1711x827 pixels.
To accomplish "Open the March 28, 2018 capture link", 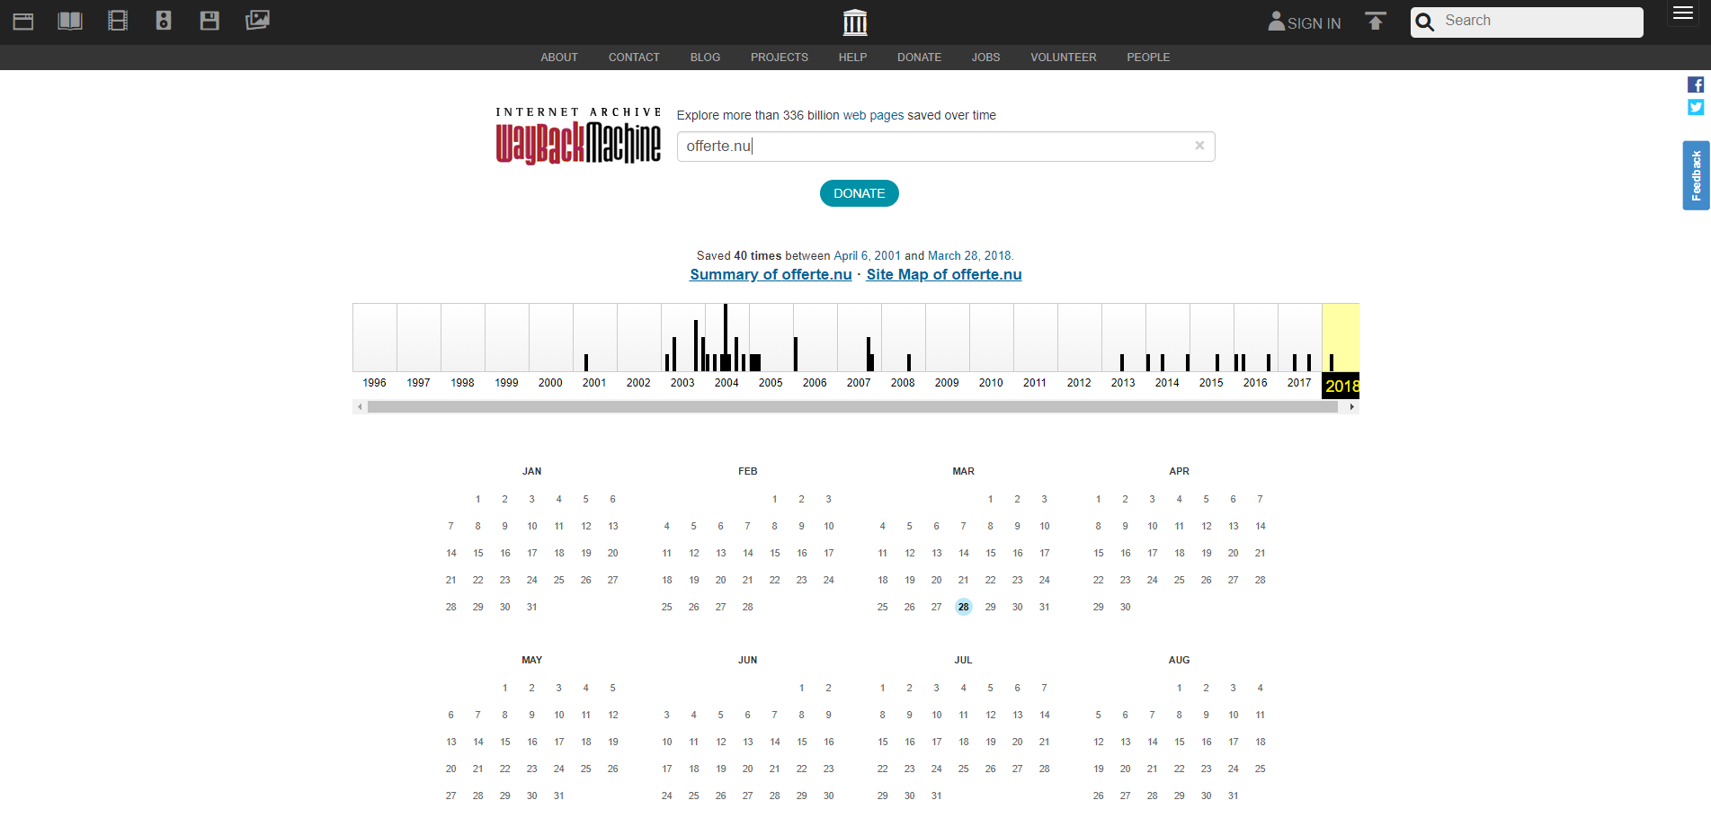I will pyautogui.click(x=969, y=256).
